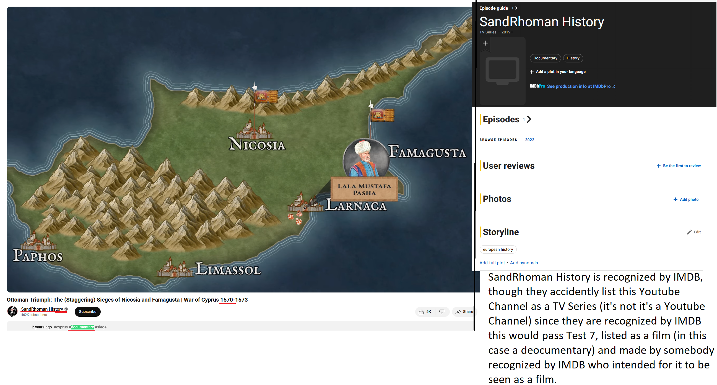Like the video with thumbs up
The width and height of the screenshot is (717, 385).
point(421,312)
